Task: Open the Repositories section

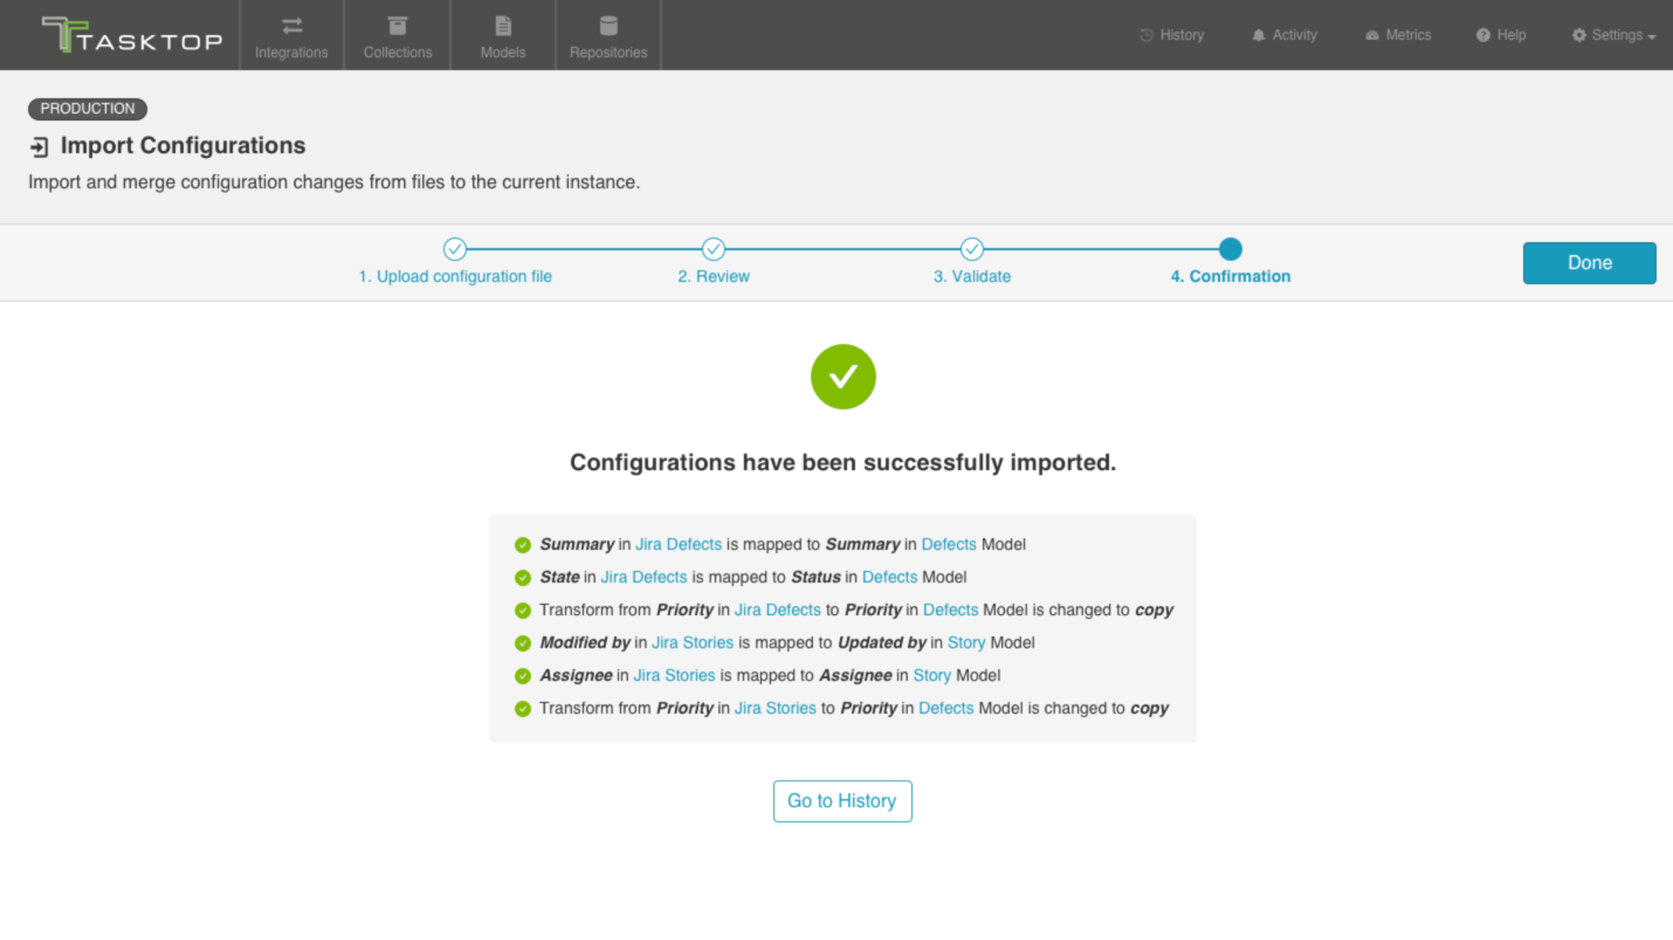Action: 608,36
